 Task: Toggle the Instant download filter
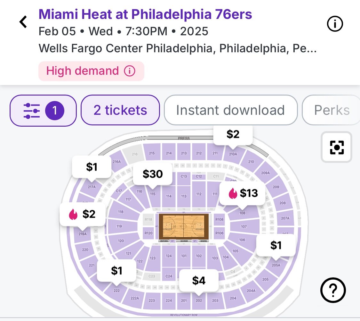[230, 110]
